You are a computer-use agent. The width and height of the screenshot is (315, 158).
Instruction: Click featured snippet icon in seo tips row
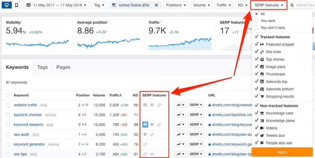coord(152,154)
